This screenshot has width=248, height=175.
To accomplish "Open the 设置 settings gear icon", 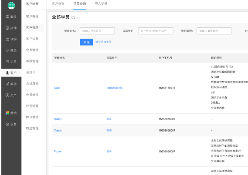I will click(x=7, y=125).
